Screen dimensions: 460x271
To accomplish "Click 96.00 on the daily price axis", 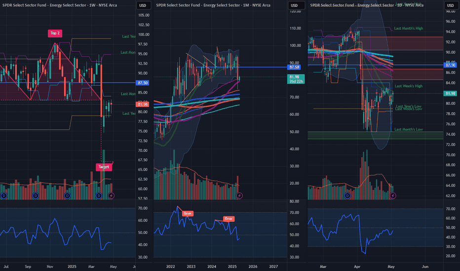I will coord(450,21).
